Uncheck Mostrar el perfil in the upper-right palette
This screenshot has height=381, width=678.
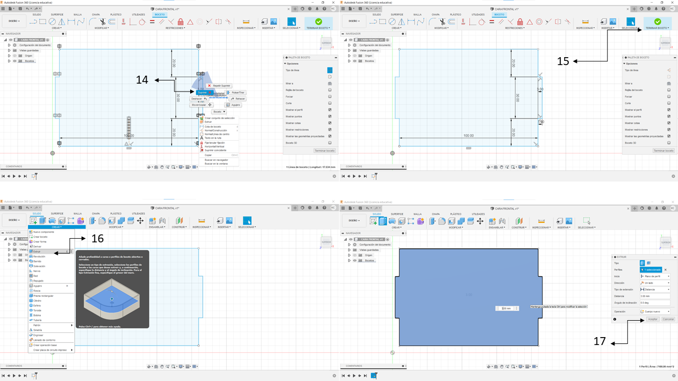[x=668, y=110]
